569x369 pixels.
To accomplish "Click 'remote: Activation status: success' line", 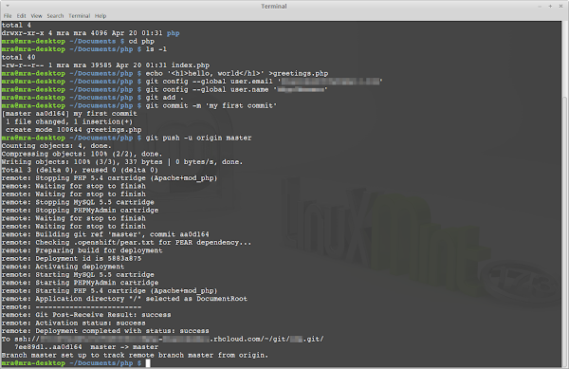I will point(74,323).
